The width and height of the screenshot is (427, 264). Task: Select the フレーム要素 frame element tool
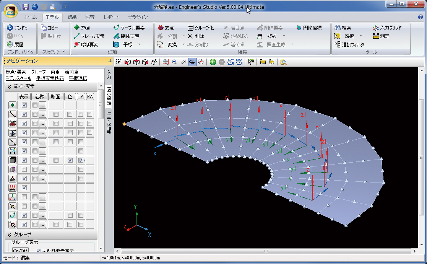(x=89, y=36)
